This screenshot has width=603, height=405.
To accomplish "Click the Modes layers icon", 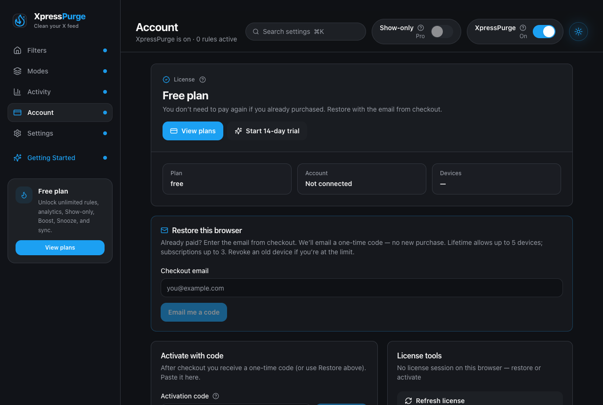I will (17, 71).
